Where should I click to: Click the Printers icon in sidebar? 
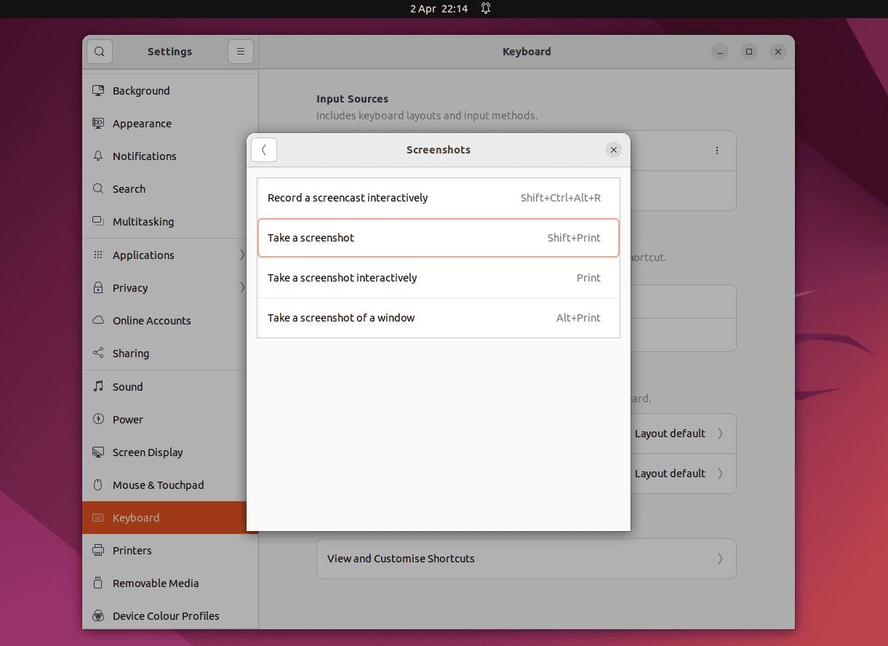[x=98, y=550]
